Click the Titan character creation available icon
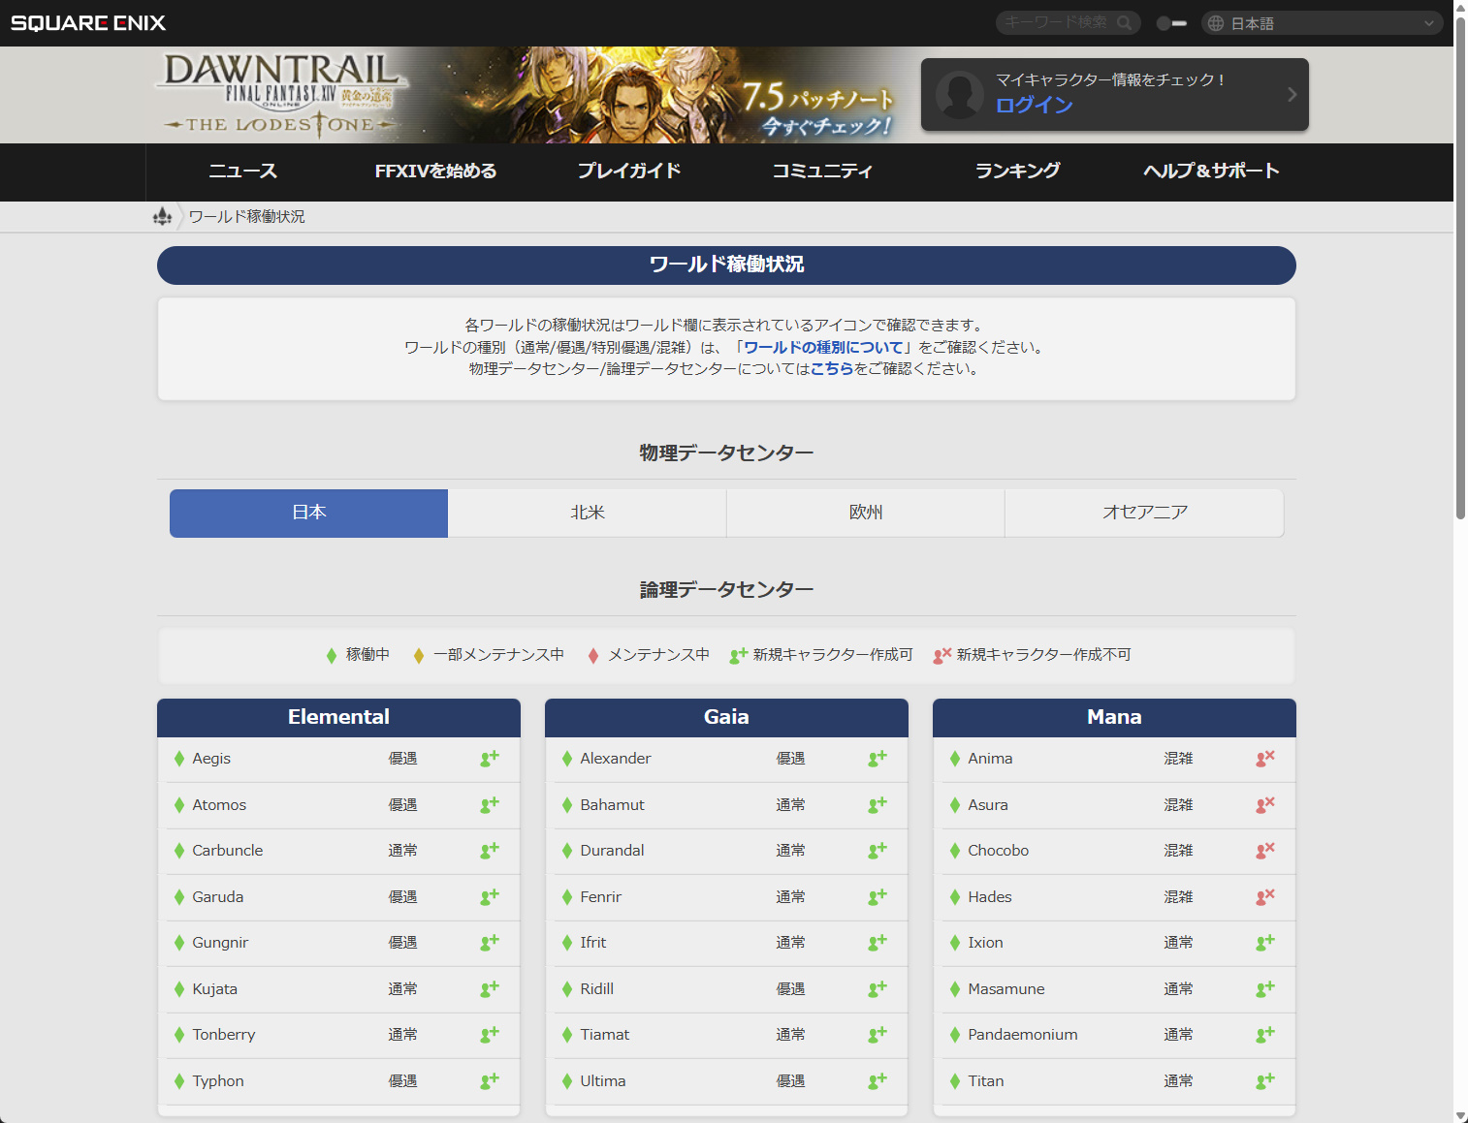 click(x=1265, y=1080)
